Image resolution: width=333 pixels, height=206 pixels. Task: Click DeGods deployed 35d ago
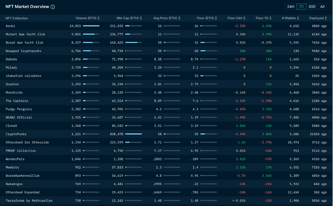coord(320,59)
